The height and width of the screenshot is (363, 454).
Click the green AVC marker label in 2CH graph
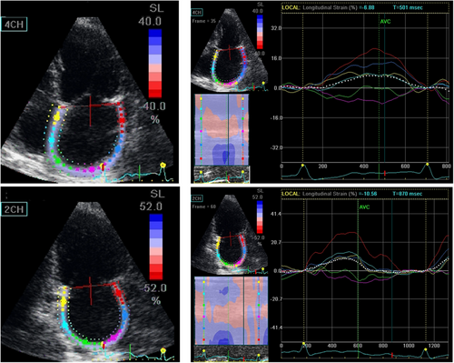[x=364, y=207]
